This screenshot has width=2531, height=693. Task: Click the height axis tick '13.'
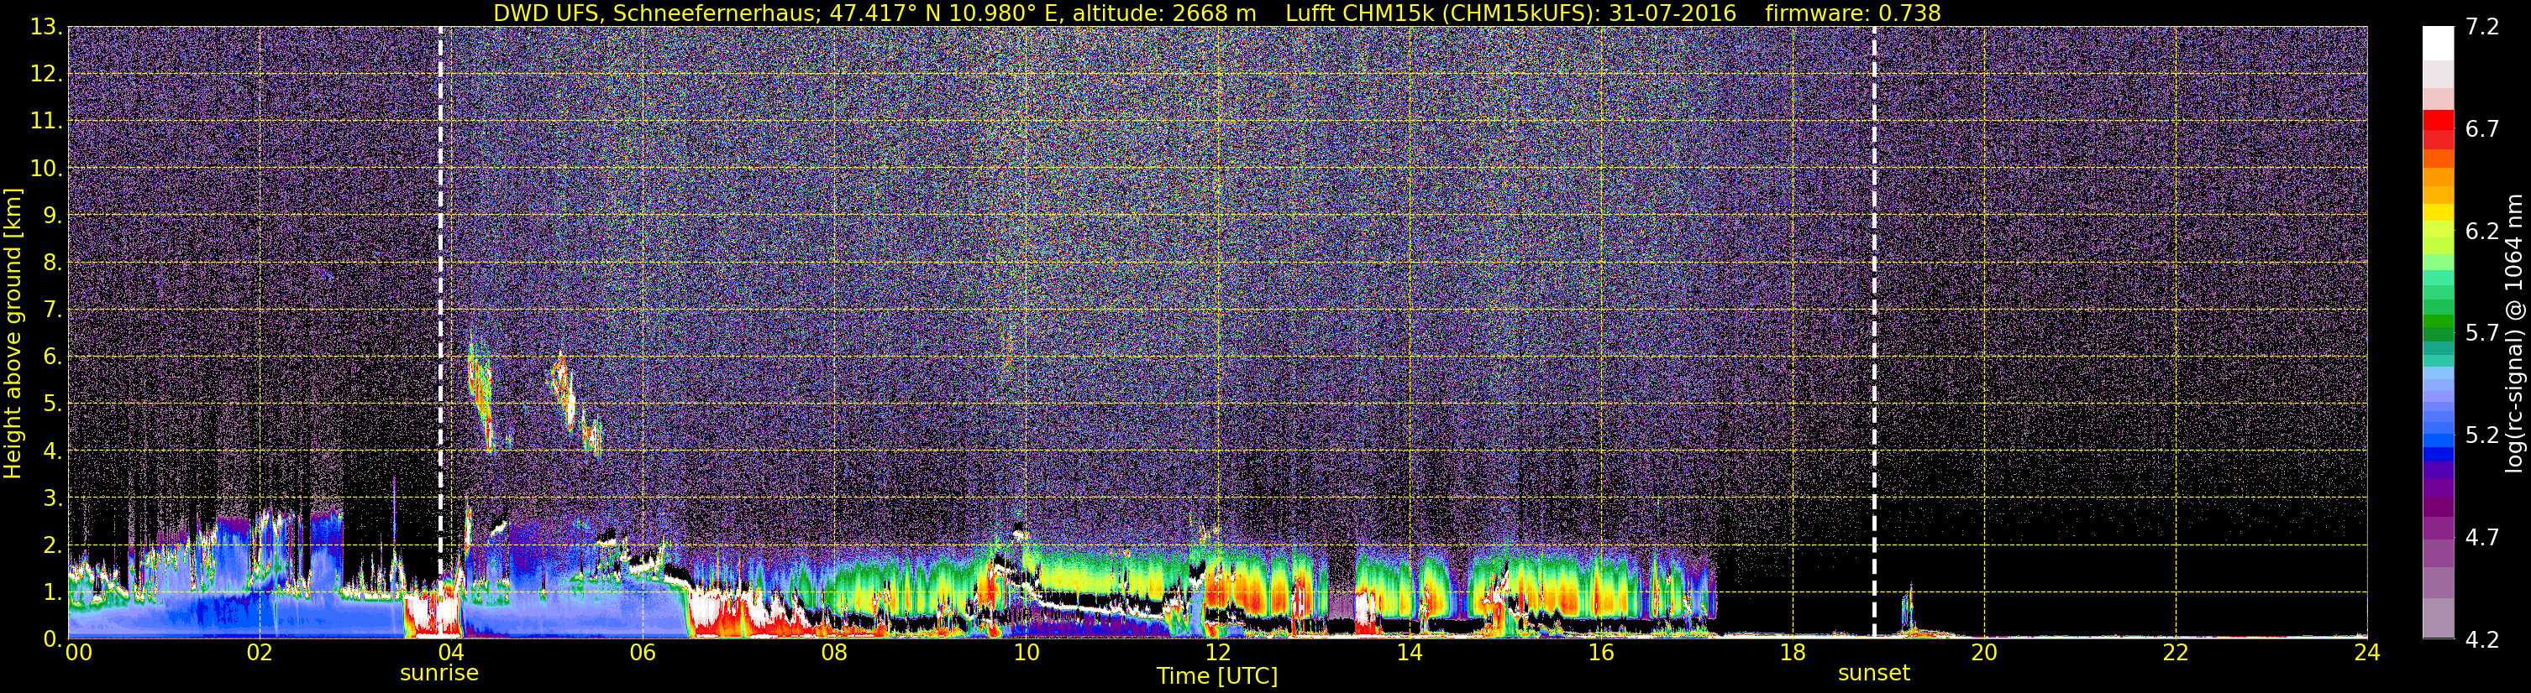tap(46, 27)
